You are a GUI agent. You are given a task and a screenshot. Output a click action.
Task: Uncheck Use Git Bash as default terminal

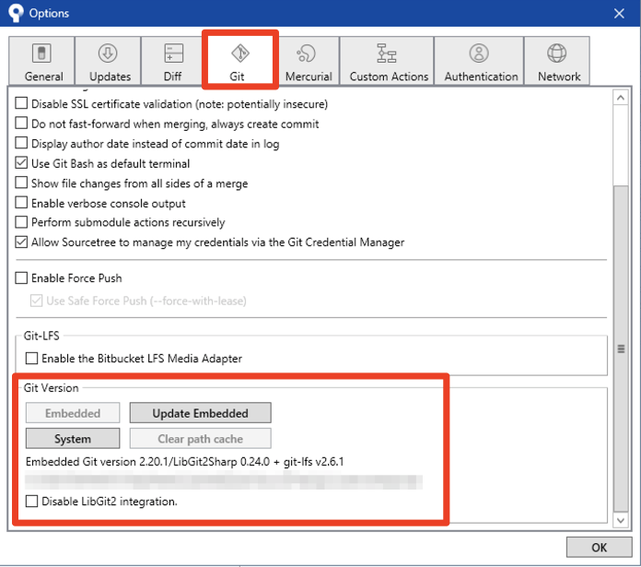pyautogui.click(x=21, y=163)
